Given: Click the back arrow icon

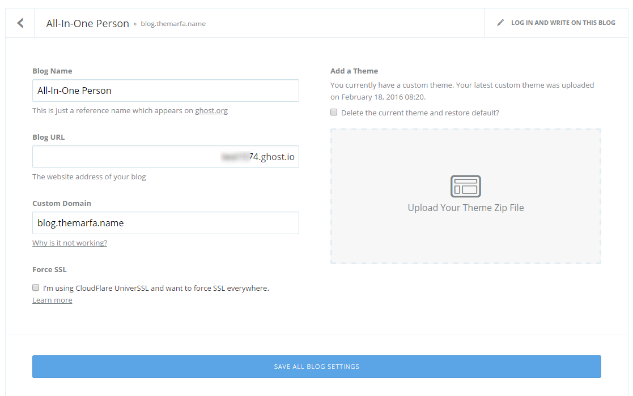Looking at the screenshot, I should click(20, 23).
